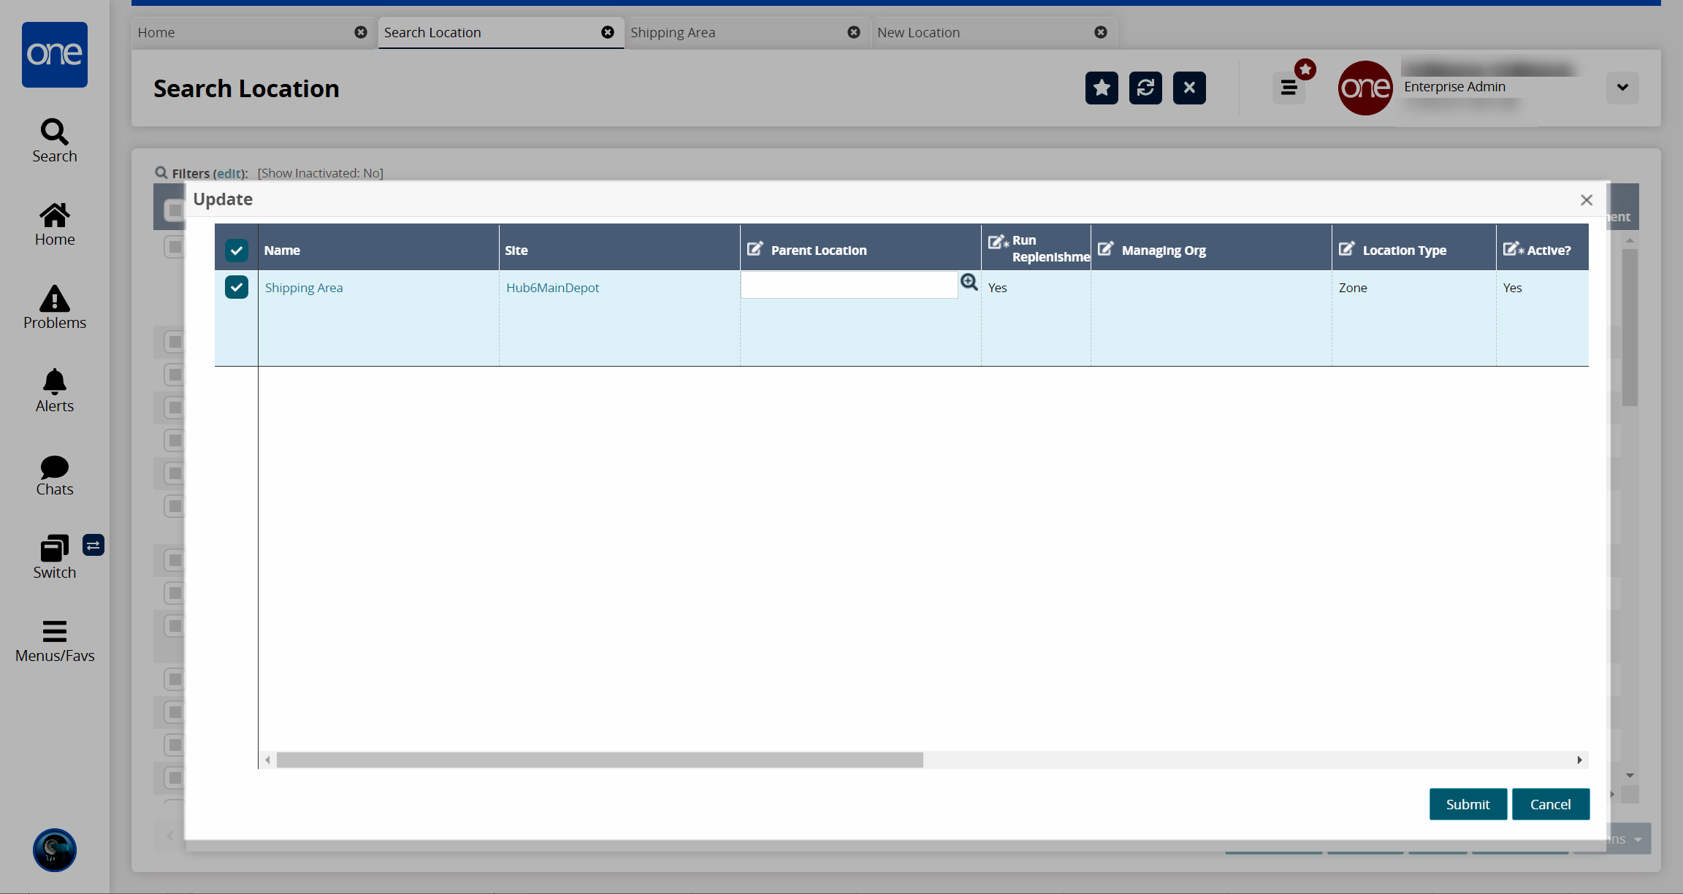Click Cancel to dismiss the Update dialog
Viewport: 1683px width, 894px height.
(1551, 804)
